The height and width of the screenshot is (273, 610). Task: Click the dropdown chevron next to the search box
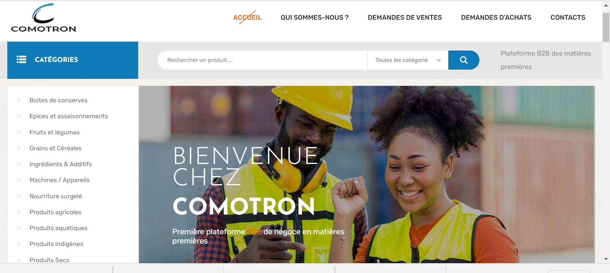click(439, 60)
